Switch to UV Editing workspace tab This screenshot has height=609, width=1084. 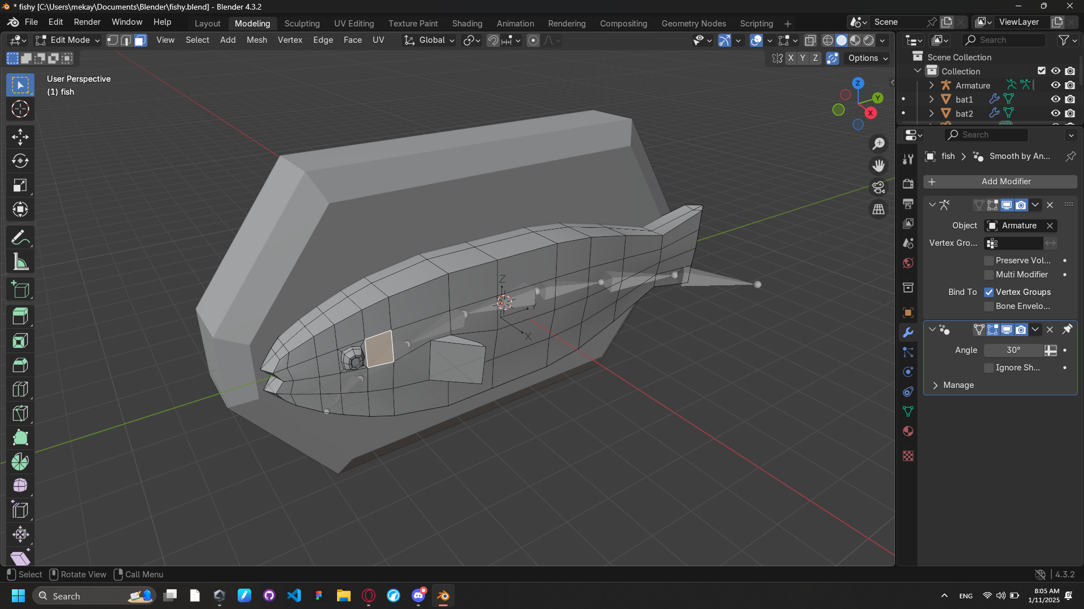(x=354, y=23)
